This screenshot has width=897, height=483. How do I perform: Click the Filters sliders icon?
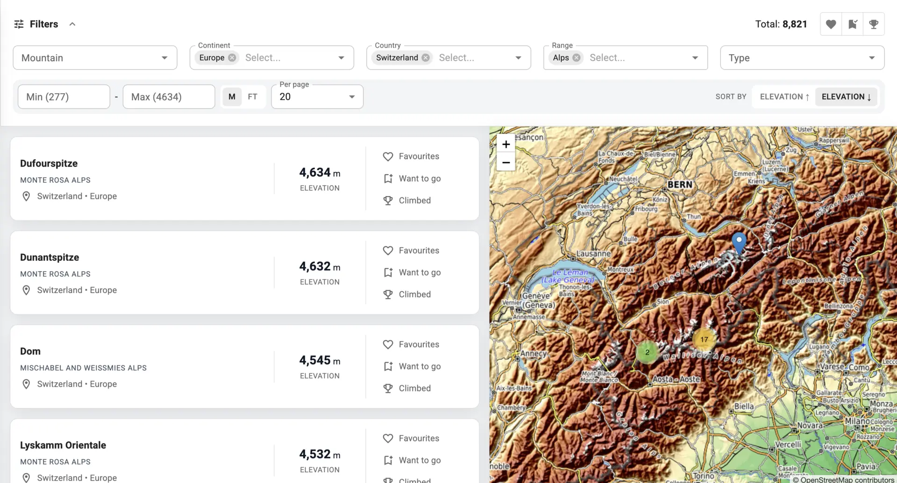click(19, 24)
